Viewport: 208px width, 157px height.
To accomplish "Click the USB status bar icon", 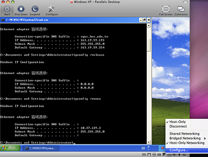I will (x=179, y=155).
